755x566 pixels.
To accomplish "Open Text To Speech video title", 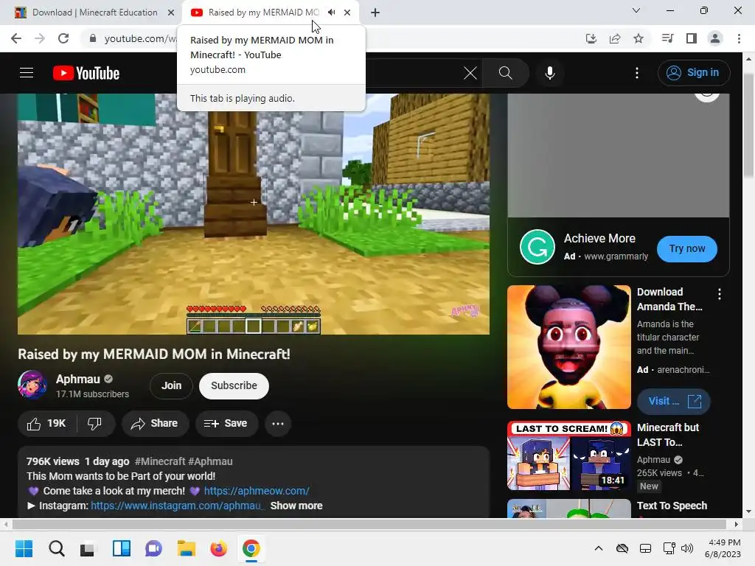I will [672, 506].
